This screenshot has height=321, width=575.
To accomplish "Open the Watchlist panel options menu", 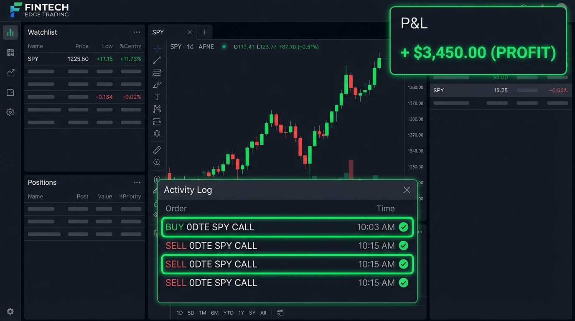I will point(137,32).
